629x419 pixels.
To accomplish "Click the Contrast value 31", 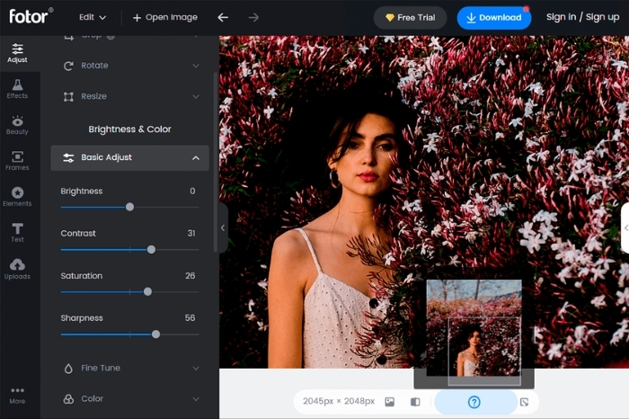I will pos(191,233).
